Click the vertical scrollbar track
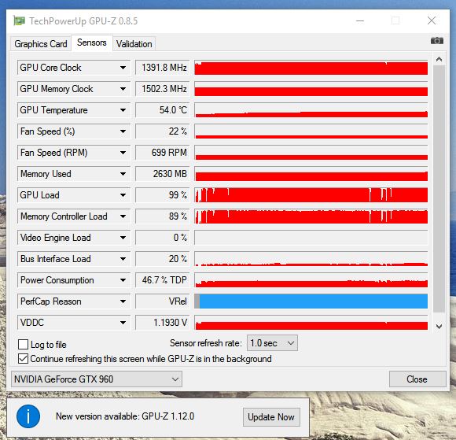Image resolution: width=456 pixels, height=440 pixels. pyautogui.click(x=439, y=189)
